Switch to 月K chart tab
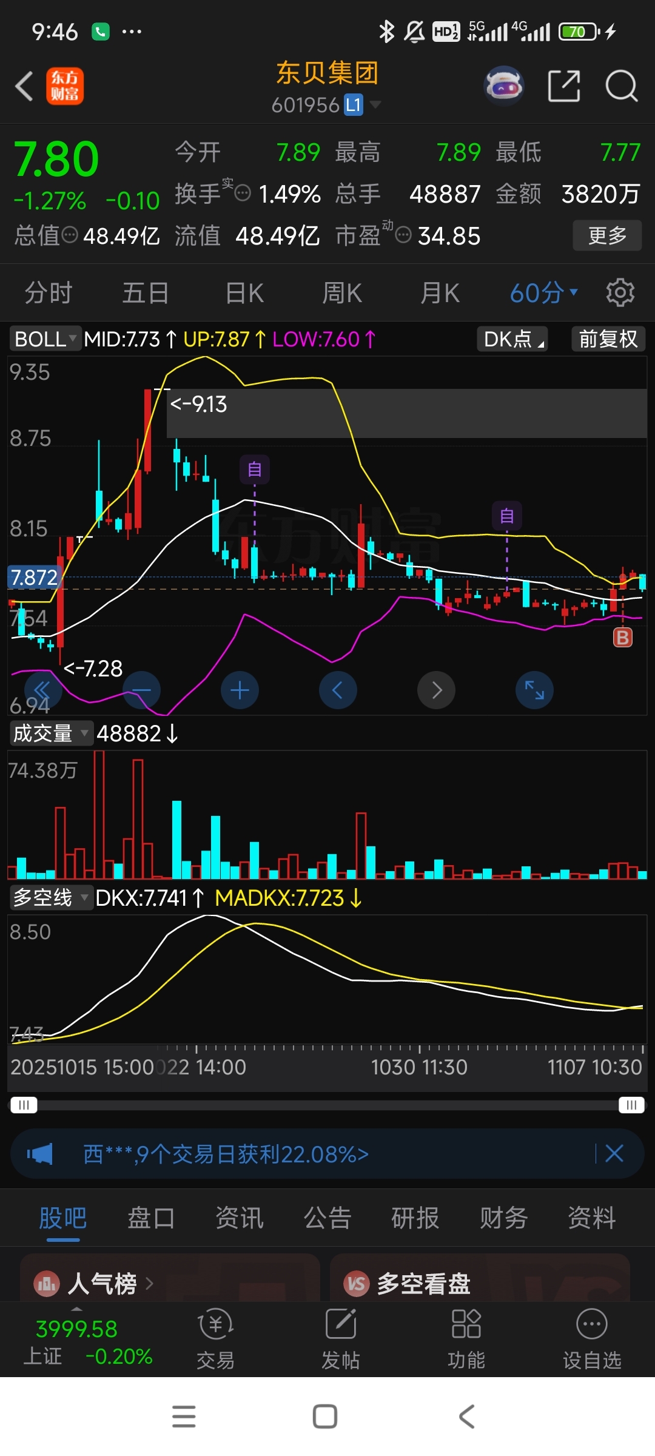This screenshot has width=655, height=1456. pyautogui.click(x=440, y=293)
